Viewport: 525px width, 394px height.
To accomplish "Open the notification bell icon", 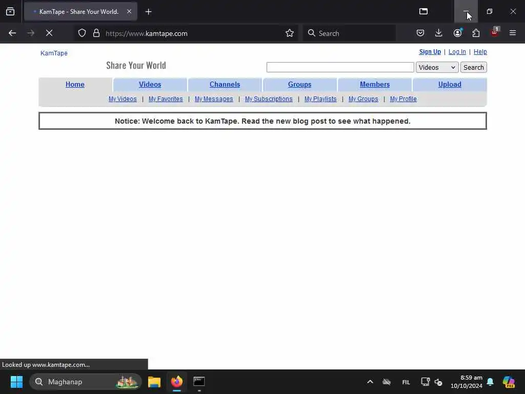I will (x=490, y=382).
